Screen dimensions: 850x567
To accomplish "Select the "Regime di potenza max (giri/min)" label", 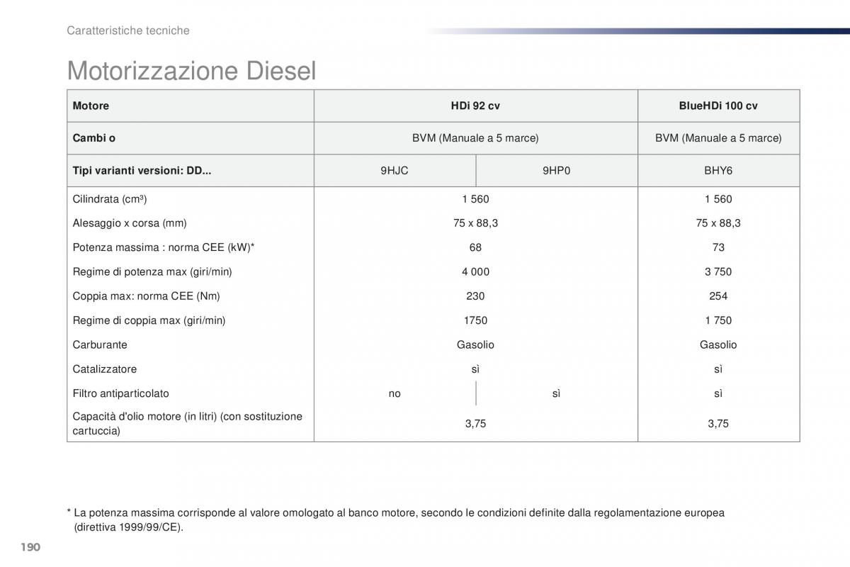I will [152, 271].
